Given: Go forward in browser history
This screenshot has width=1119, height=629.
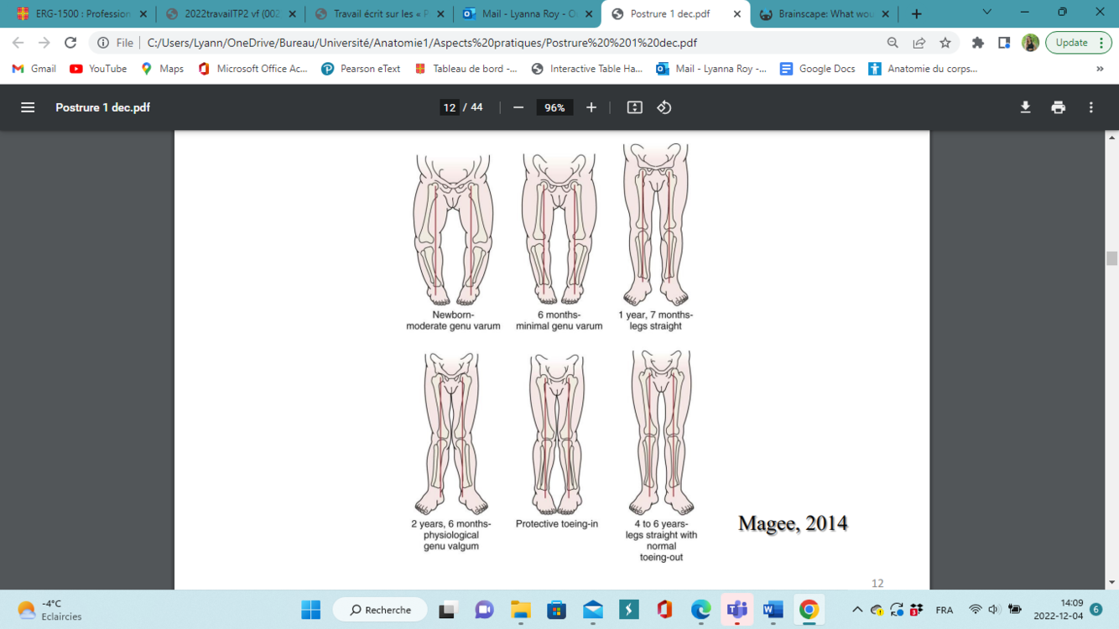Looking at the screenshot, I should (44, 43).
